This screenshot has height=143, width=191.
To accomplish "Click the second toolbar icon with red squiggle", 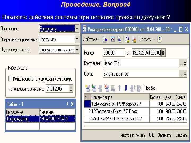I will point(112,39).
